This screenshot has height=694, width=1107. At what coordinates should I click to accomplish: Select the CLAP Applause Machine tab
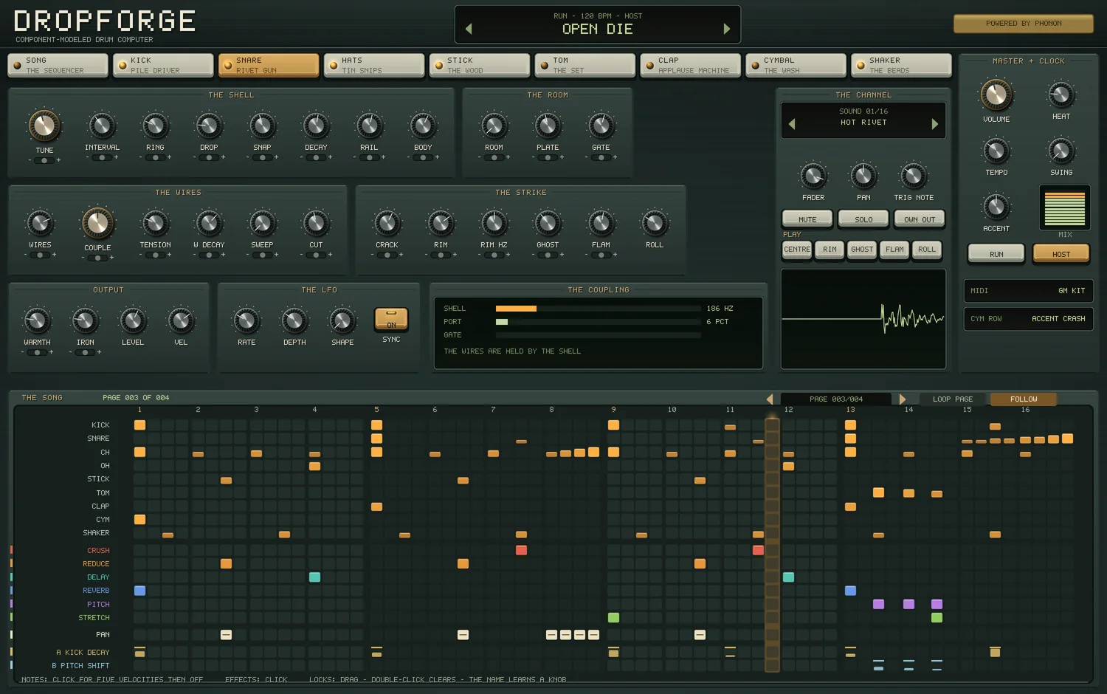[x=691, y=65]
